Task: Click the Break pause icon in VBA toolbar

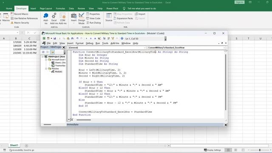Action: pos(91,38)
